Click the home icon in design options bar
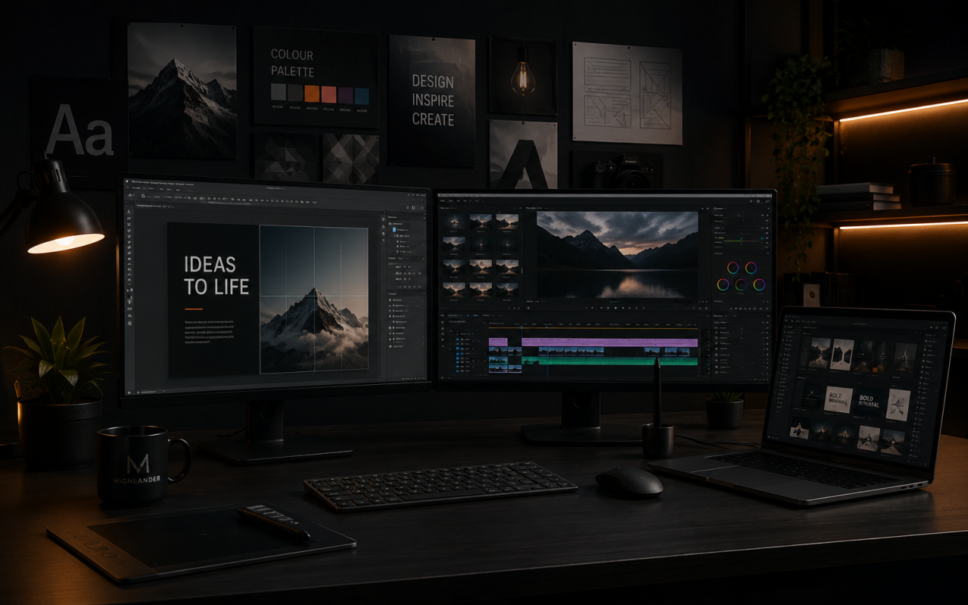Screen dimensions: 968x605 coord(143,196)
